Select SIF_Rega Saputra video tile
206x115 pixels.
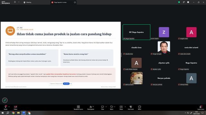(136, 32)
